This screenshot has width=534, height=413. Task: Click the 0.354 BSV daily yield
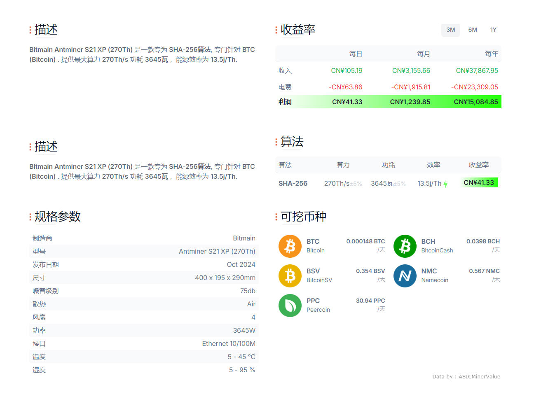[370, 271]
